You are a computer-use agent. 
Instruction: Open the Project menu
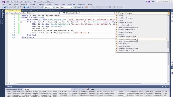pos(24,5)
